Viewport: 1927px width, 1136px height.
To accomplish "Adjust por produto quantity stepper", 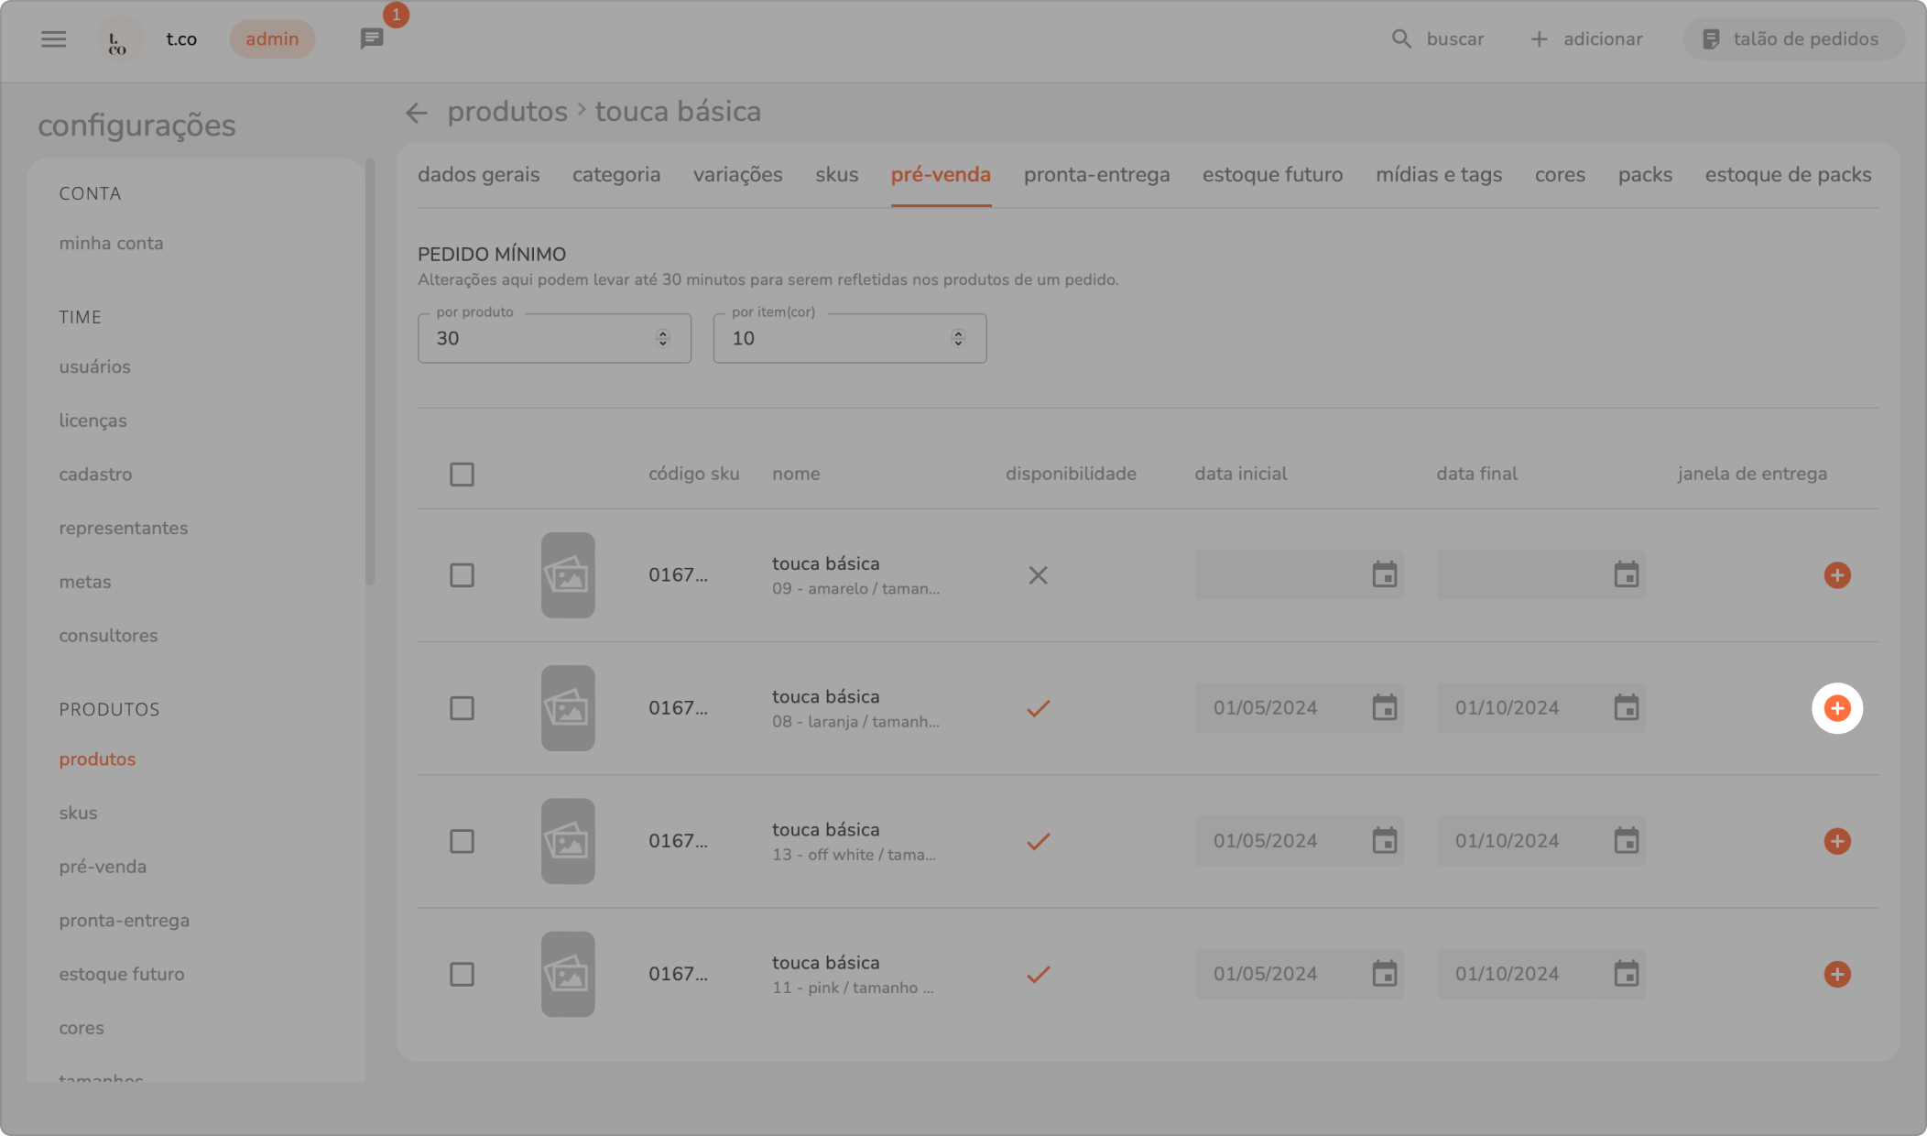I will [x=662, y=338].
